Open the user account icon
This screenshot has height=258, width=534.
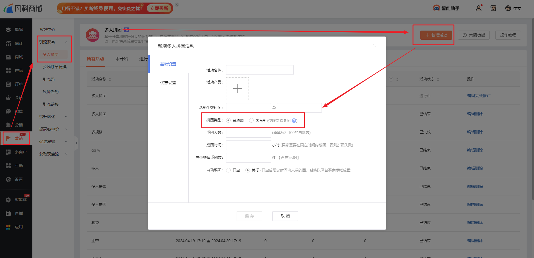tap(479, 8)
